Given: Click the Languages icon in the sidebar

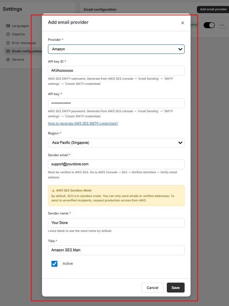Looking at the screenshot, I should point(8,26).
